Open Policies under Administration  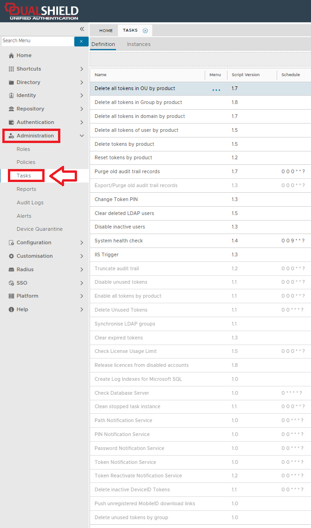[26, 163]
